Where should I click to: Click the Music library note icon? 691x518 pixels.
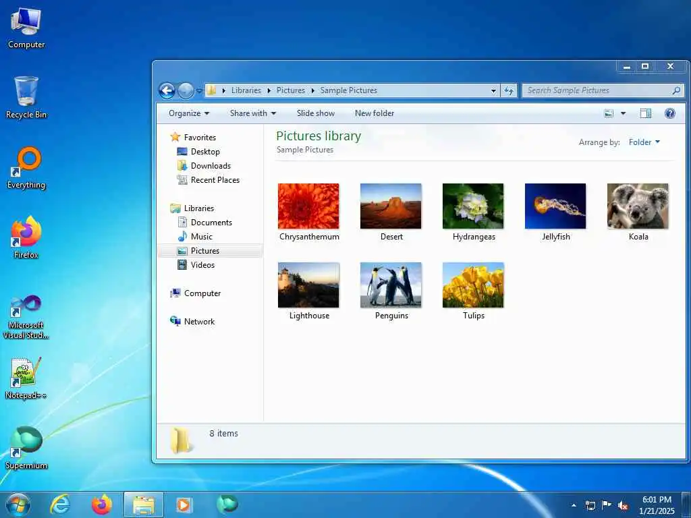pyautogui.click(x=182, y=237)
